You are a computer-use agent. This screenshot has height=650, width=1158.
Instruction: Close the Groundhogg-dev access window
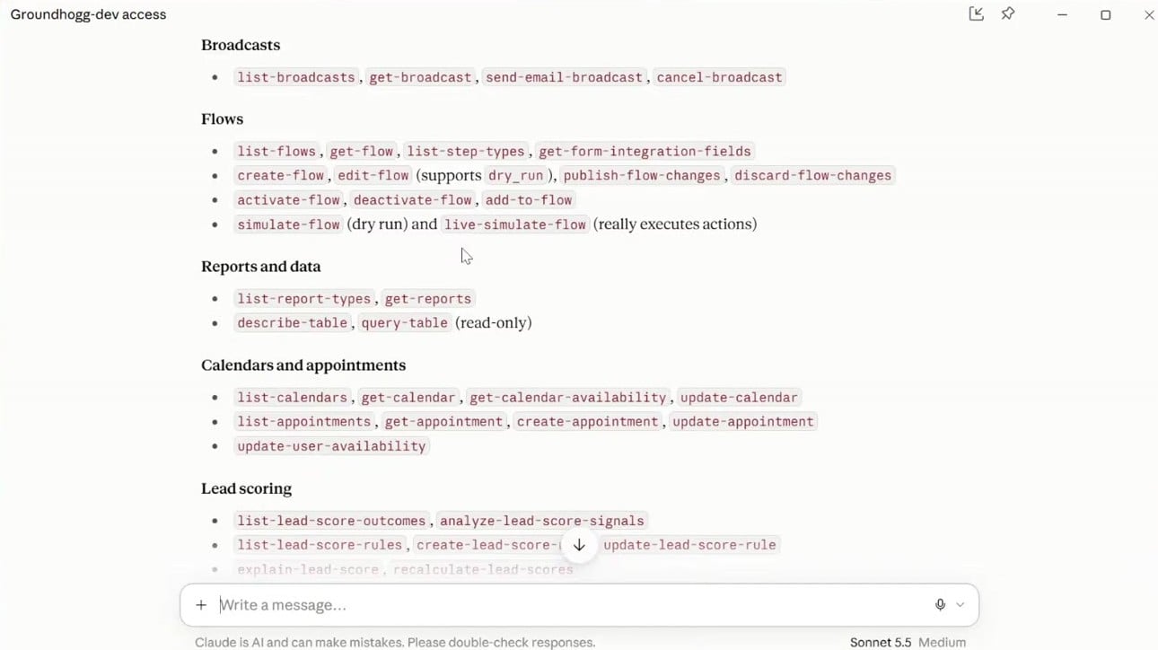pos(1148,14)
